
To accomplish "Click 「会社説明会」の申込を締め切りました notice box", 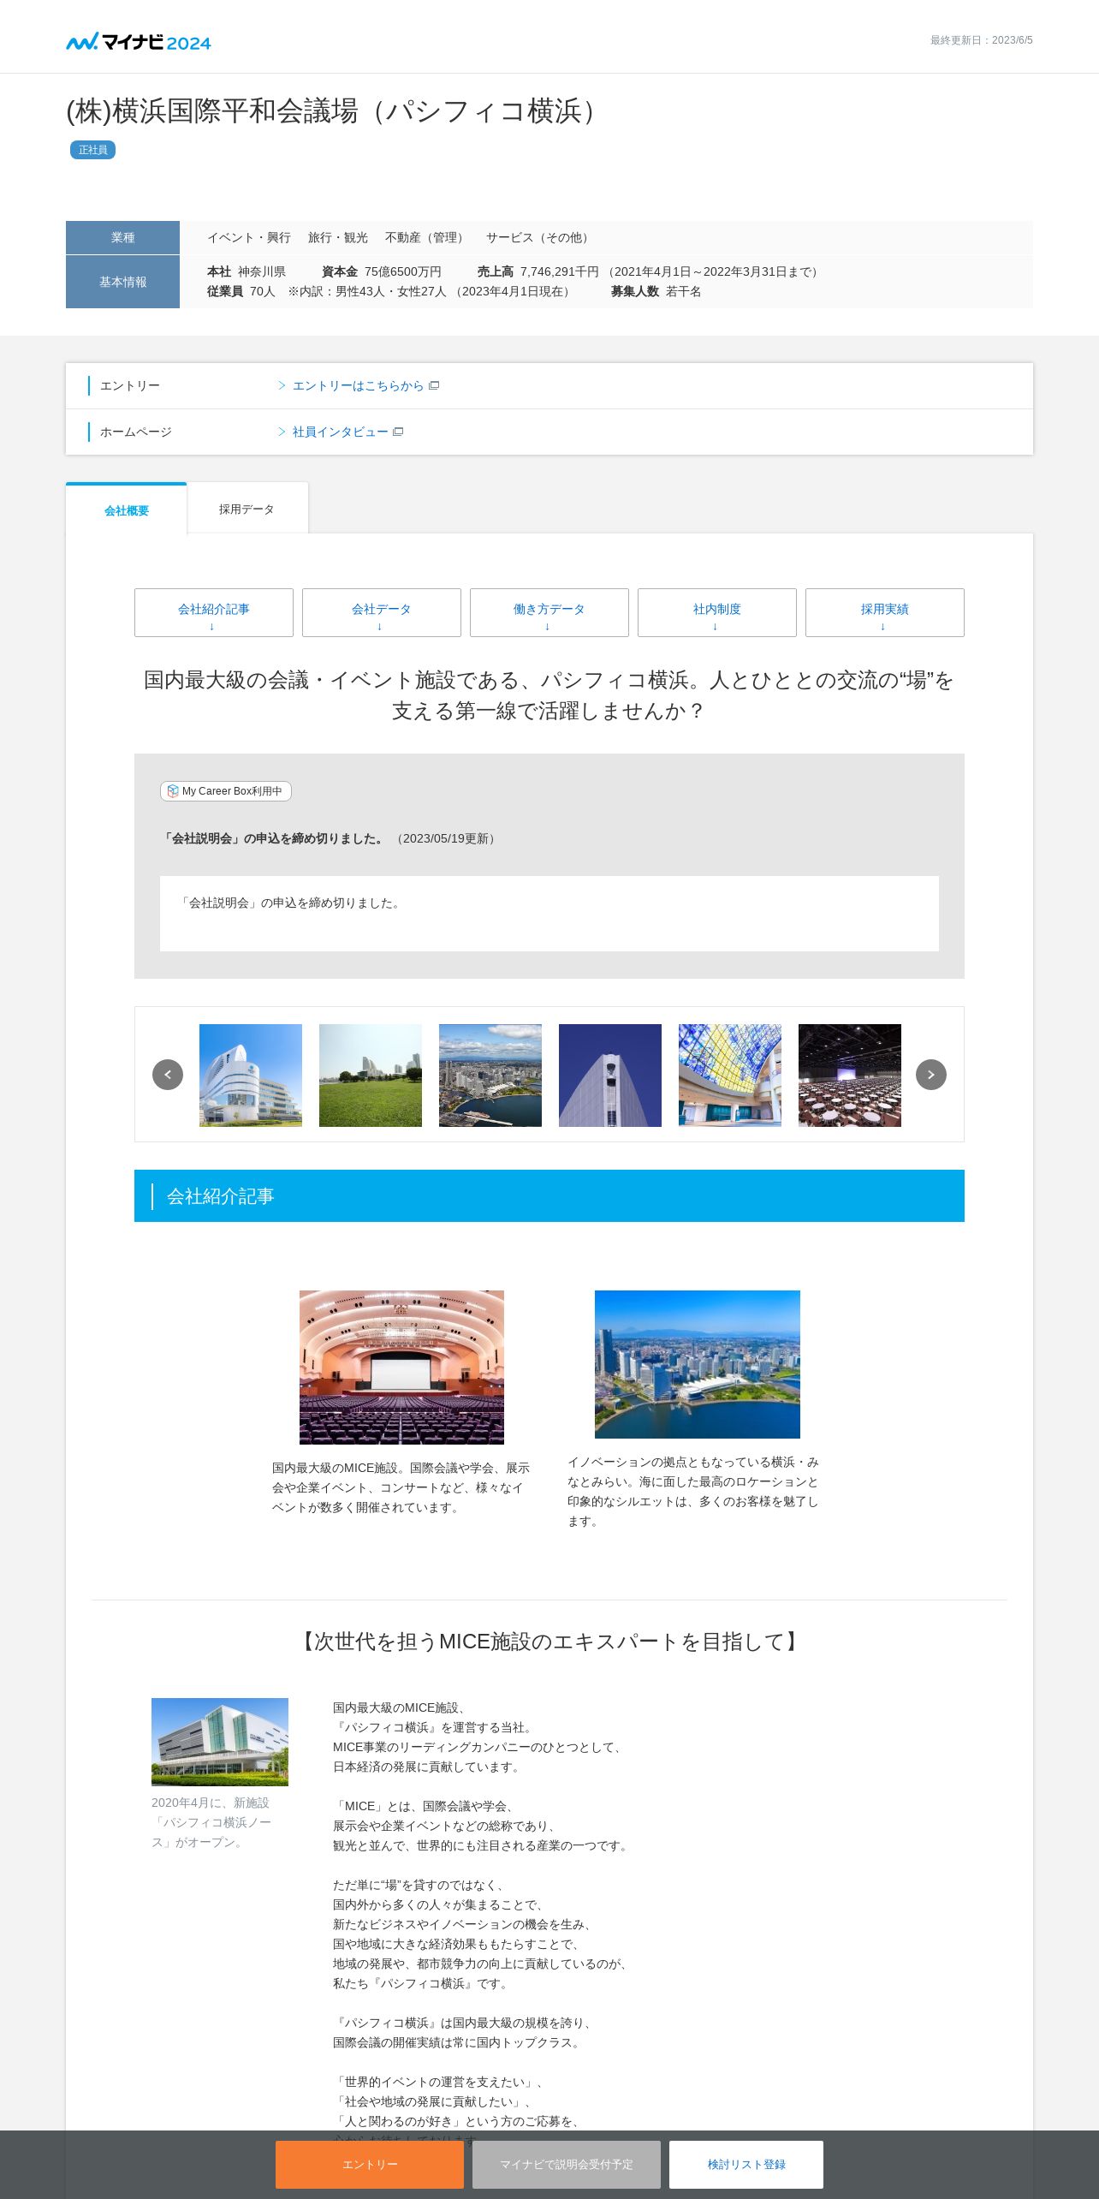I will tap(549, 914).
